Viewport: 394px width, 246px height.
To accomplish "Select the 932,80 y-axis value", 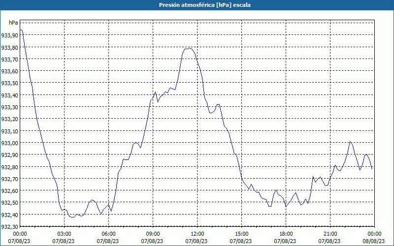I will (10, 167).
